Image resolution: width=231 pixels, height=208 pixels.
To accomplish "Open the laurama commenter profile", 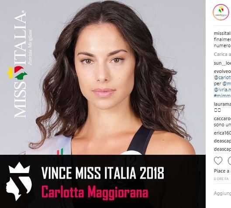I will pos(222,104).
